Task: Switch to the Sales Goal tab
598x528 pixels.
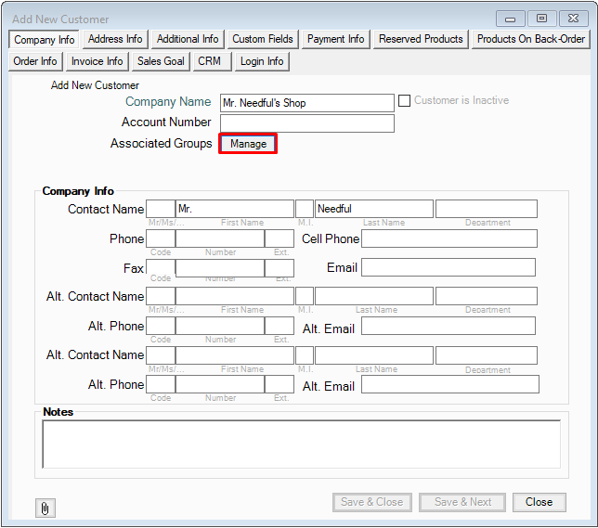Action: tap(161, 61)
